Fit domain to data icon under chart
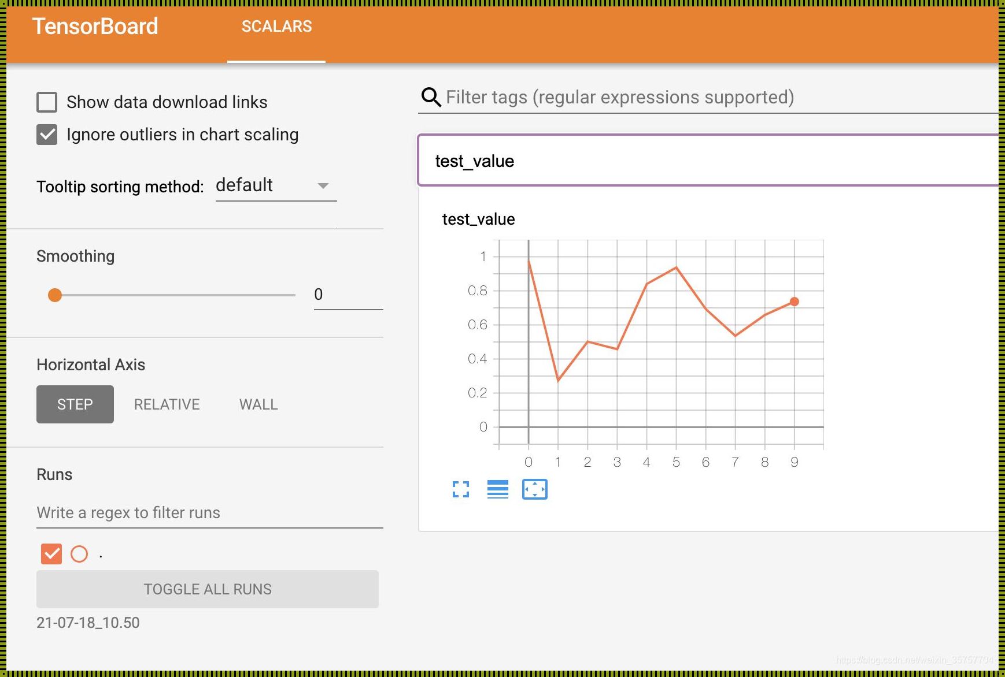Viewport: 1005px width, 677px height. (535, 489)
